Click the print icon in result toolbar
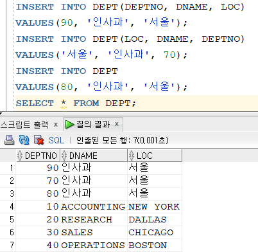Screen dimensions: 258x252 [x=9, y=140]
